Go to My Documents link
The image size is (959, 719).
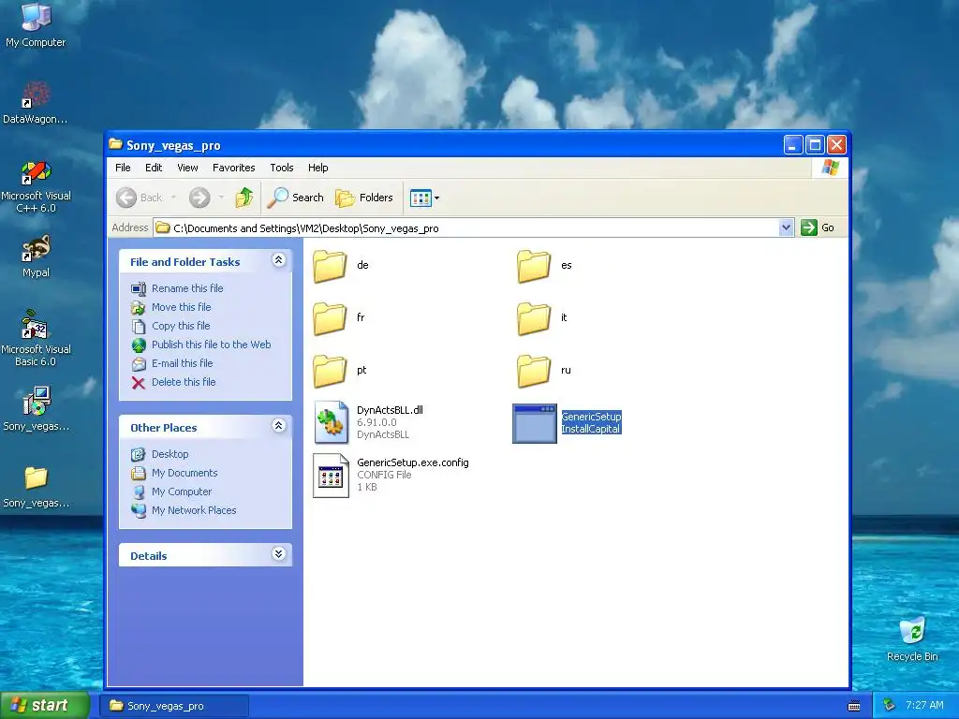tap(184, 473)
